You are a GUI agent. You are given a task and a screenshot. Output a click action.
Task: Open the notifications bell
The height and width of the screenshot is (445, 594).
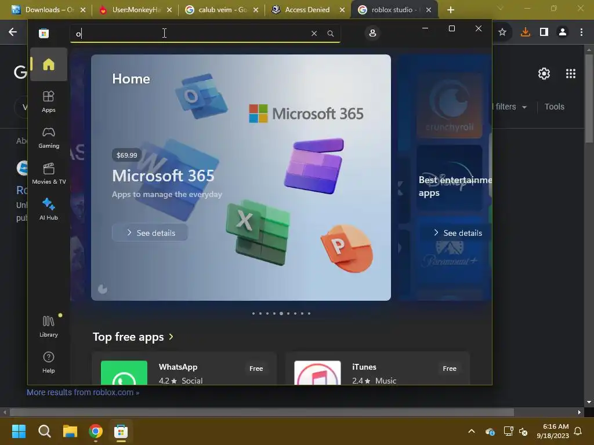578,431
